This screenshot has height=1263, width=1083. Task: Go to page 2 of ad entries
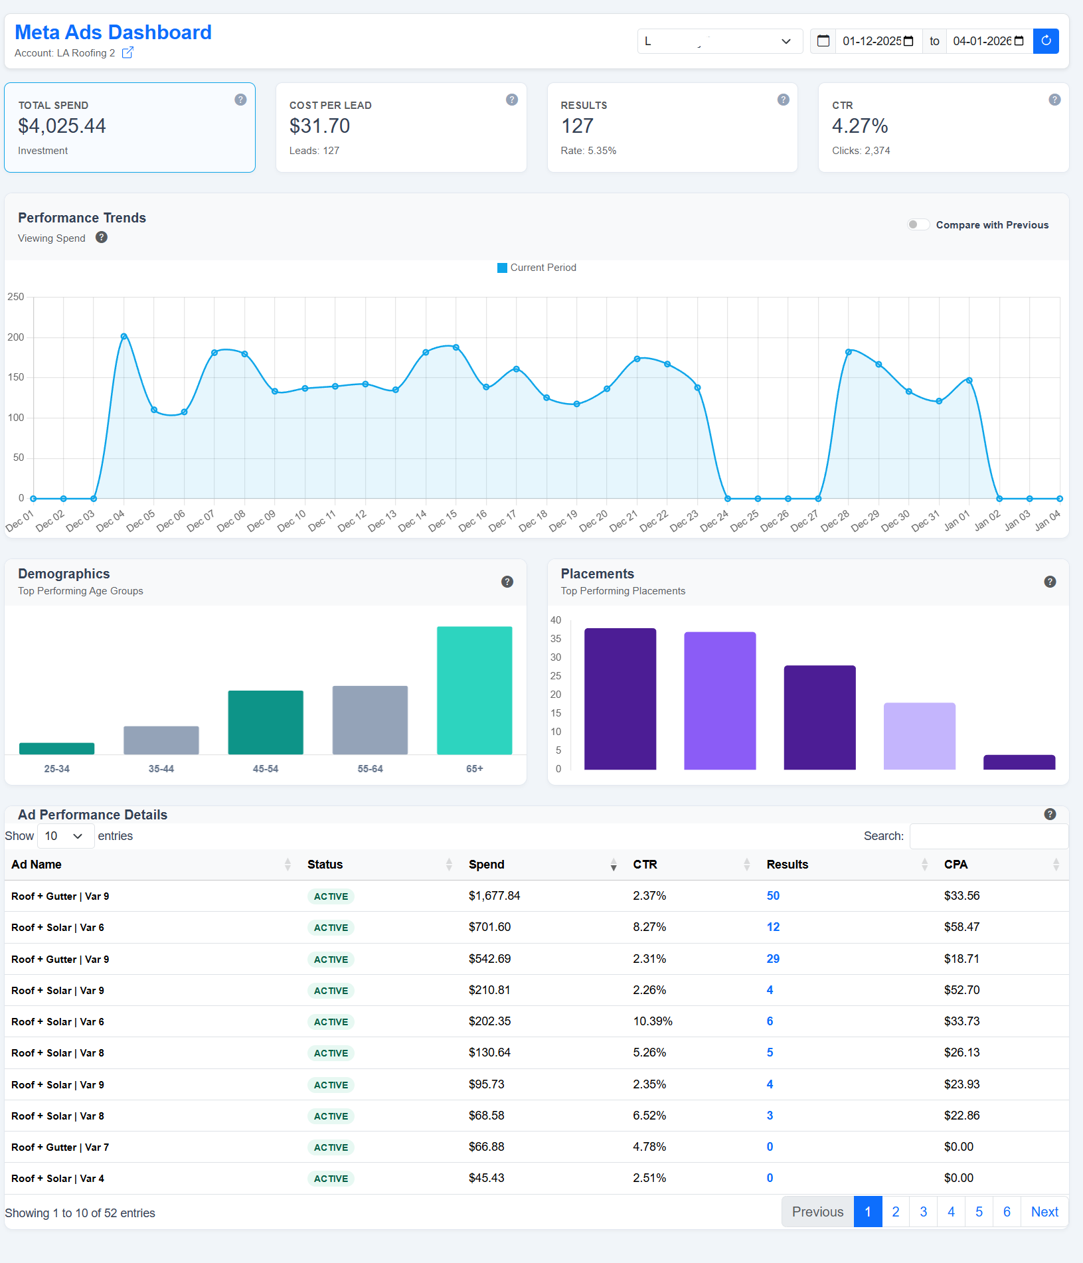point(895,1211)
